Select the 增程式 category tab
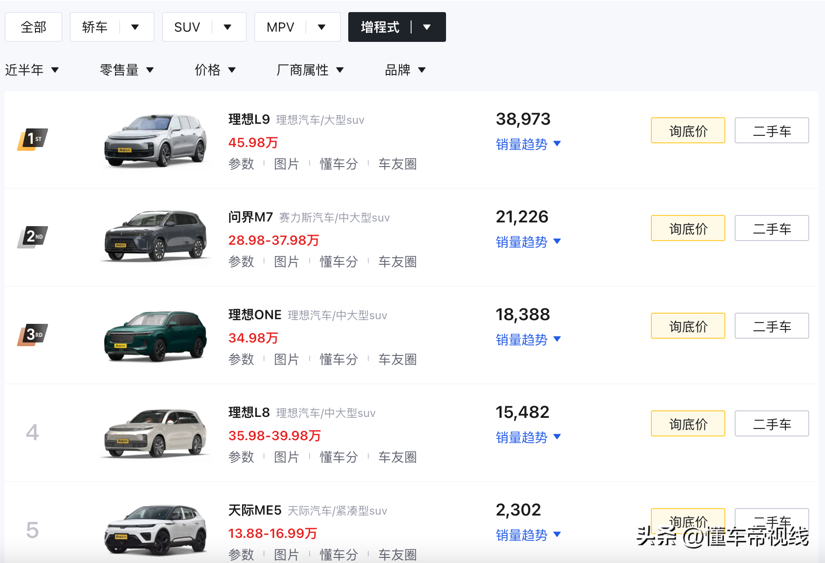825x563 pixels. click(380, 27)
